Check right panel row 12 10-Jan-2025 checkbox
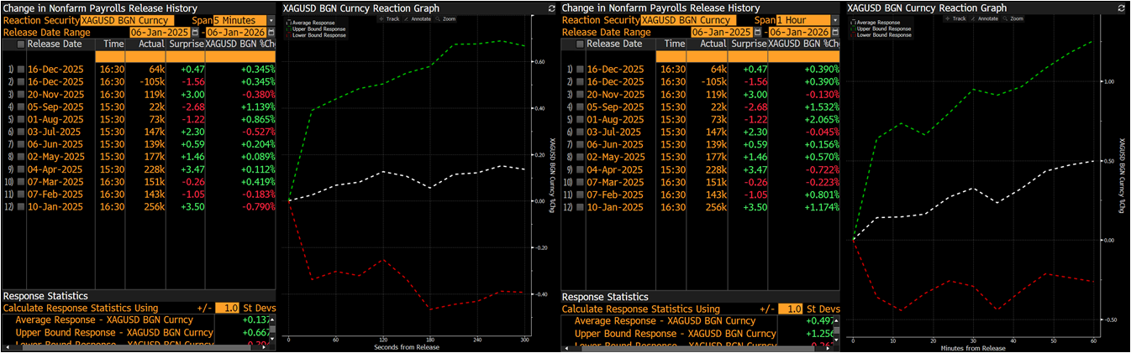1131x353 pixels. [580, 207]
